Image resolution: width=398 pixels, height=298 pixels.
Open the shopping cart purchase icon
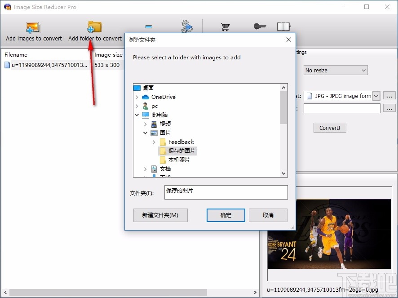pos(225,26)
